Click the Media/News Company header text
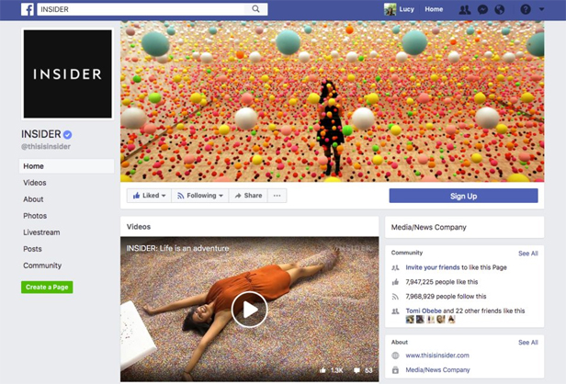 (x=429, y=227)
